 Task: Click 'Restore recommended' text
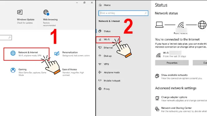click(x=49, y=24)
